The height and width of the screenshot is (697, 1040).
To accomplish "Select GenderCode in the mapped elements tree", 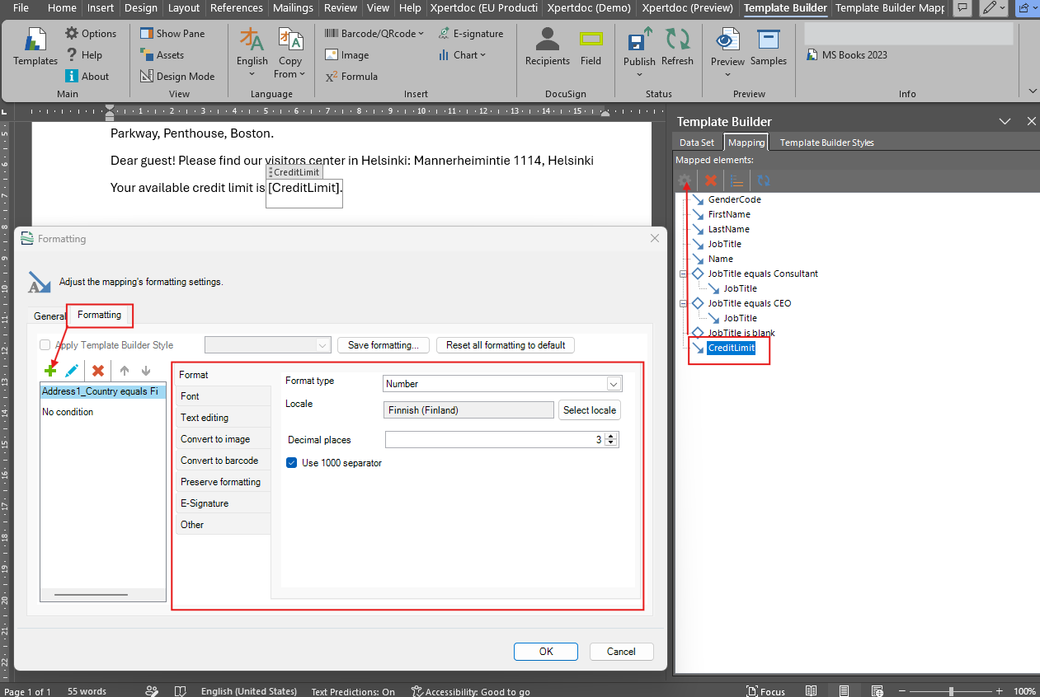I will tap(734, 199).
